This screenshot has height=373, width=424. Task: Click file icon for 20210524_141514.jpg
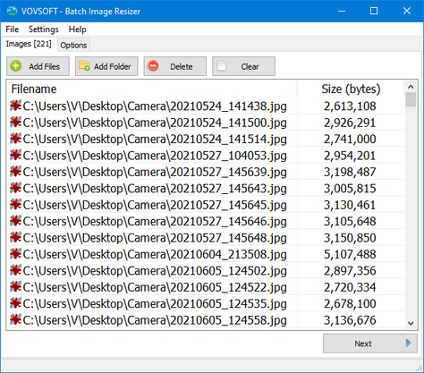tap(15, 139)
